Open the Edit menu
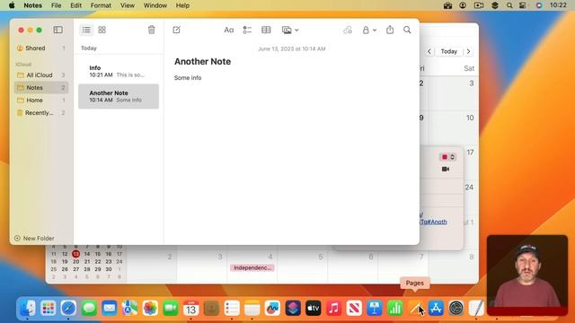This screenshot has width=575, height=323. (75, 5)
